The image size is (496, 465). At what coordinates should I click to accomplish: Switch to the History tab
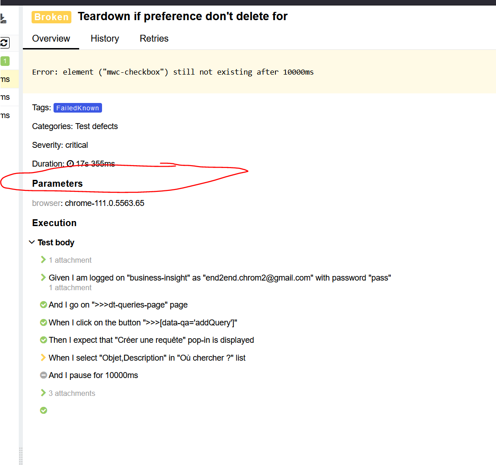point(105,38)
